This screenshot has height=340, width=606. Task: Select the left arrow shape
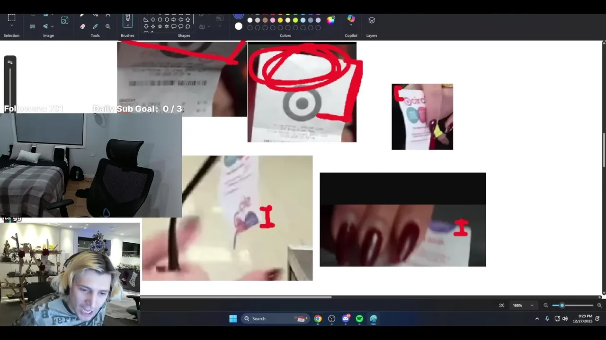pyautogui.click(x=181, y=20)
